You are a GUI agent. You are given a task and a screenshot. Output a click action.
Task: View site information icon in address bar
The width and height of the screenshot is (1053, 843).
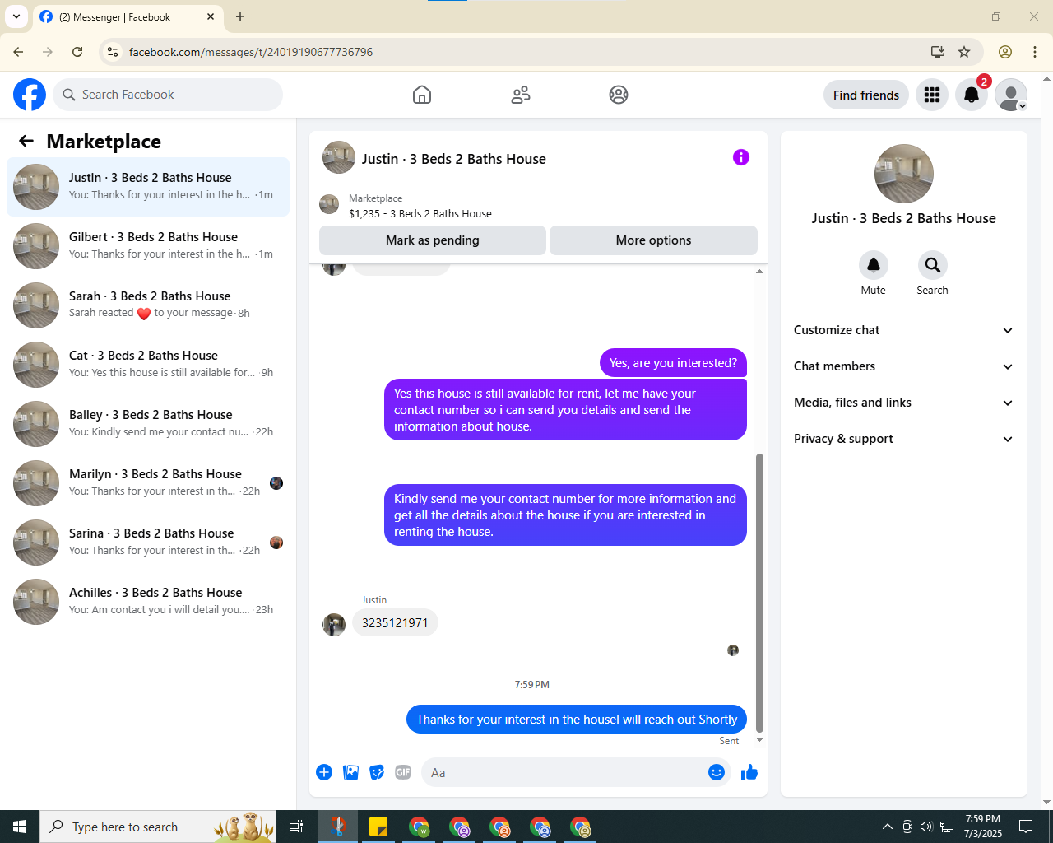113,52
